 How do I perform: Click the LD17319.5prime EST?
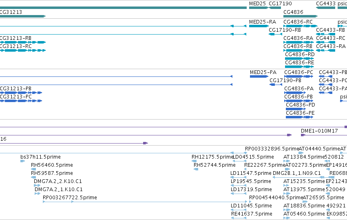coord(239,194)
